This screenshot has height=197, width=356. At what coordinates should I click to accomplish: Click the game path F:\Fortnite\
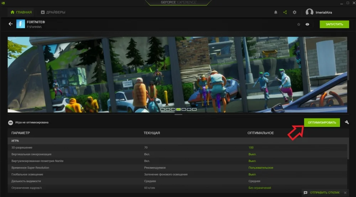pyautogui.click(x=34, y=27)
